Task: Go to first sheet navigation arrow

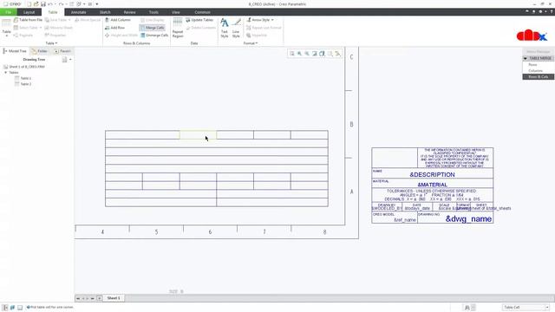Action: pyautogui.click(x=78, y=298)
